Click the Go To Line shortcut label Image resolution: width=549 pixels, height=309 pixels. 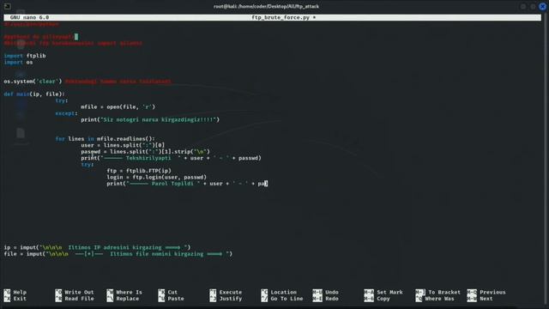point(287,299)
